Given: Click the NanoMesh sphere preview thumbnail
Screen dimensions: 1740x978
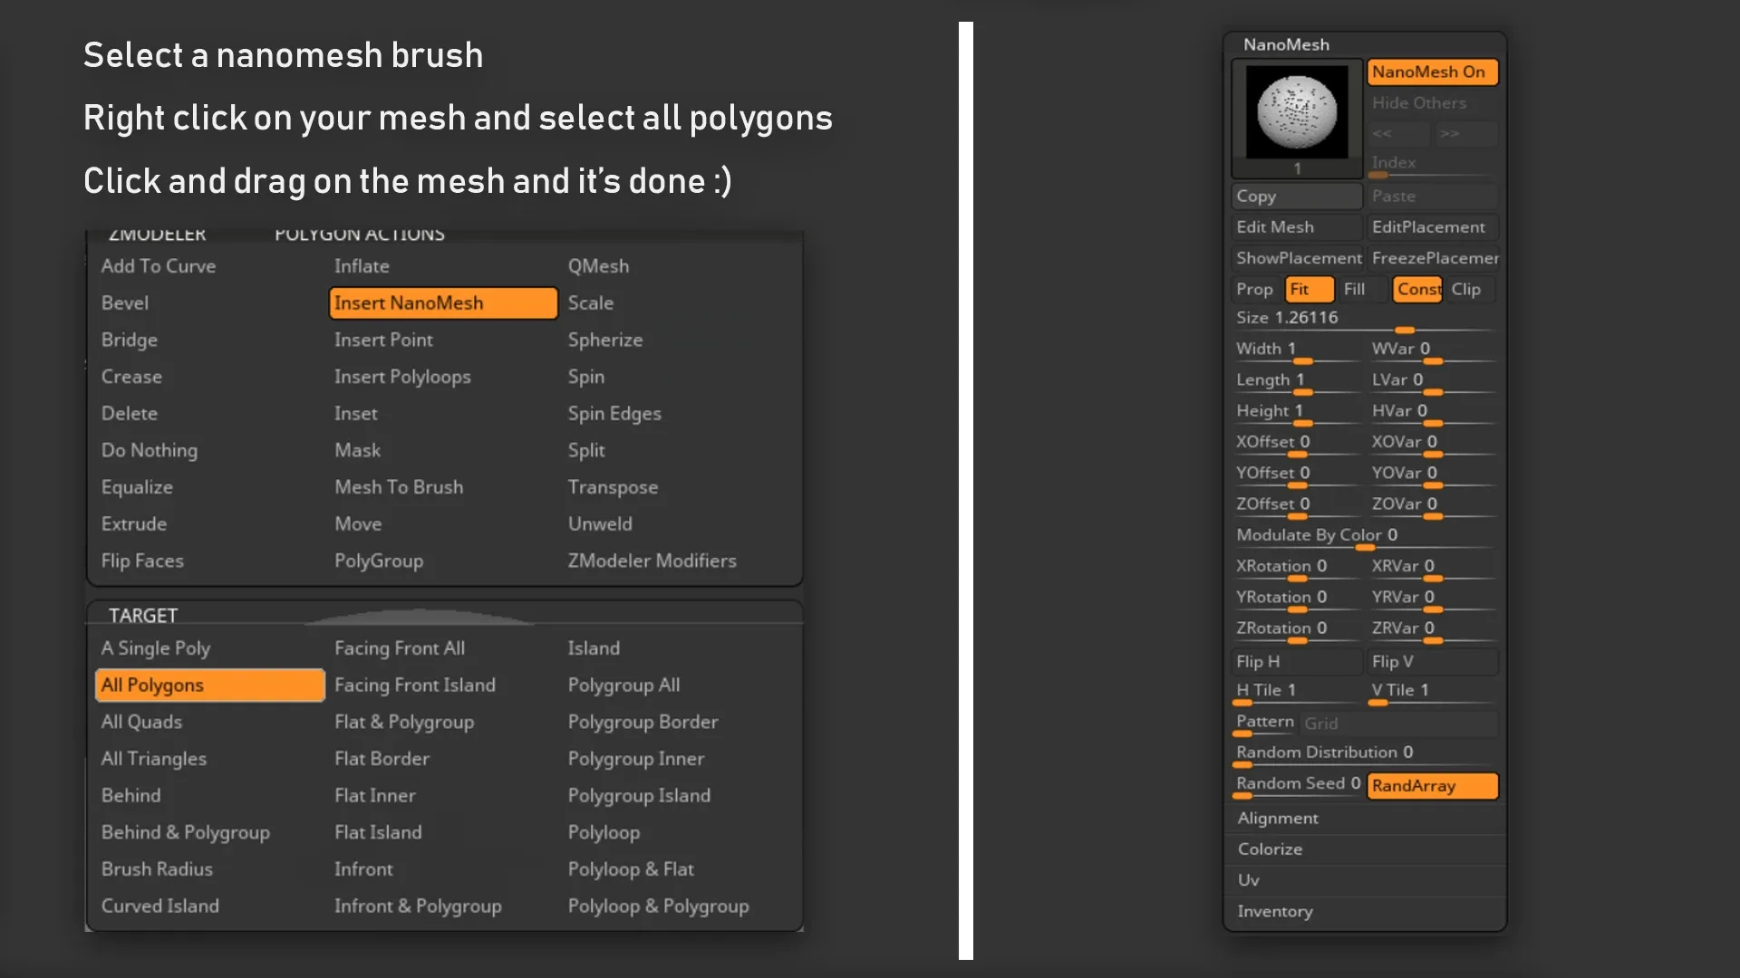Looking at the screenshot, I should (x=1297, y=113).
